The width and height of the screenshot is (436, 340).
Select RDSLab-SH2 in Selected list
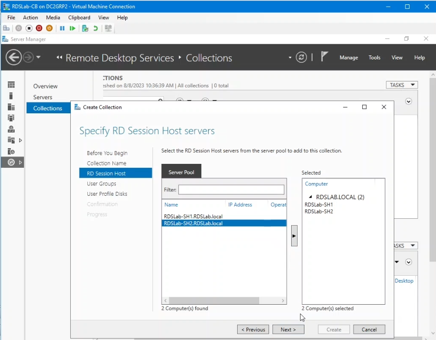319,211
